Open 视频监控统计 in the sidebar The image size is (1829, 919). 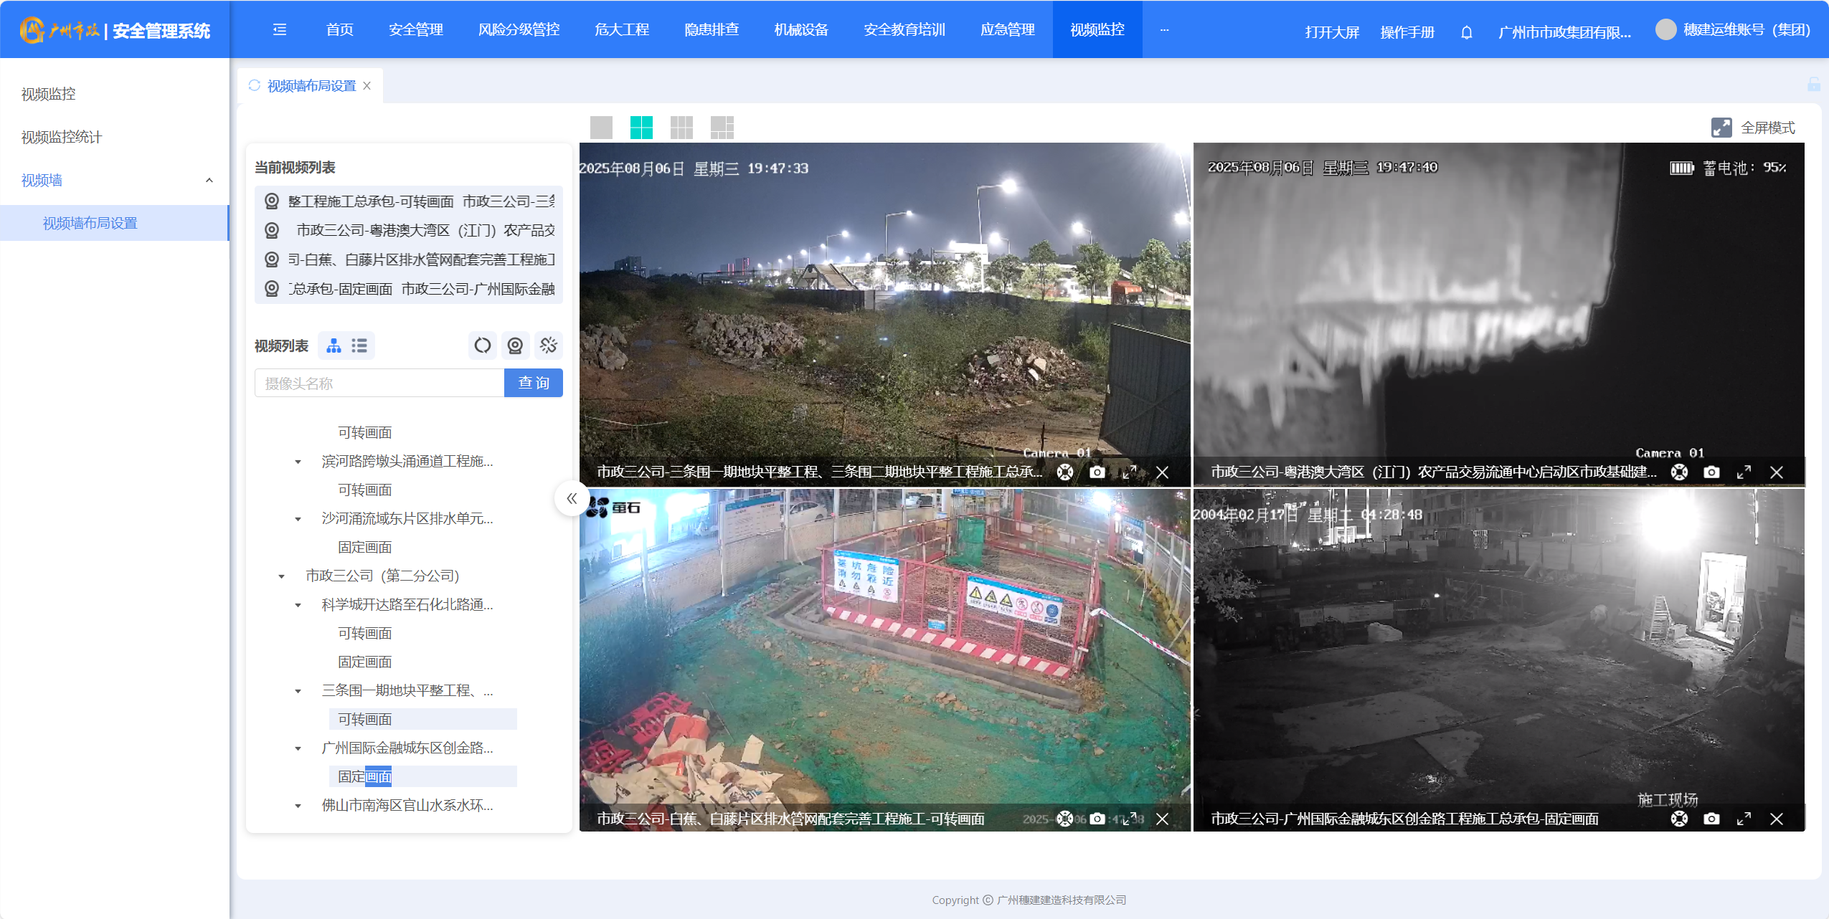(x=62, y=137)
